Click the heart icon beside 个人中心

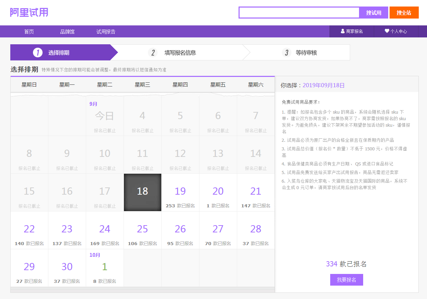tap(387, 31)
